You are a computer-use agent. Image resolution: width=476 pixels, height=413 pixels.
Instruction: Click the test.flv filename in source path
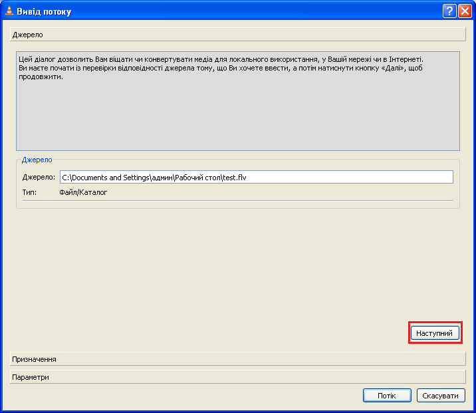click(235, 178)
